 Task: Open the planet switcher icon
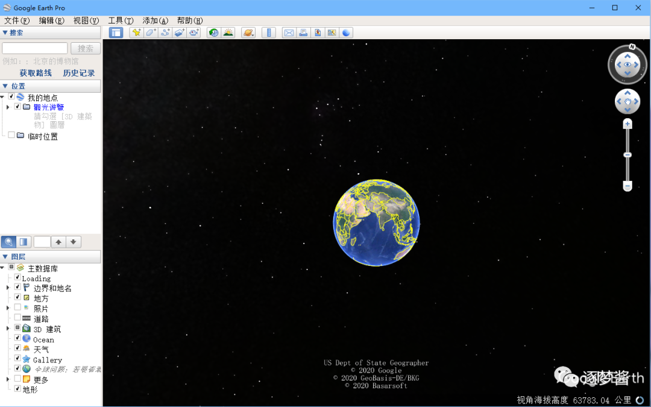(x=248, y=33)
